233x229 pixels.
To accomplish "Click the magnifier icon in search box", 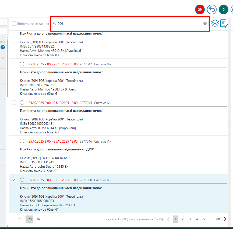I will point(54,23).
